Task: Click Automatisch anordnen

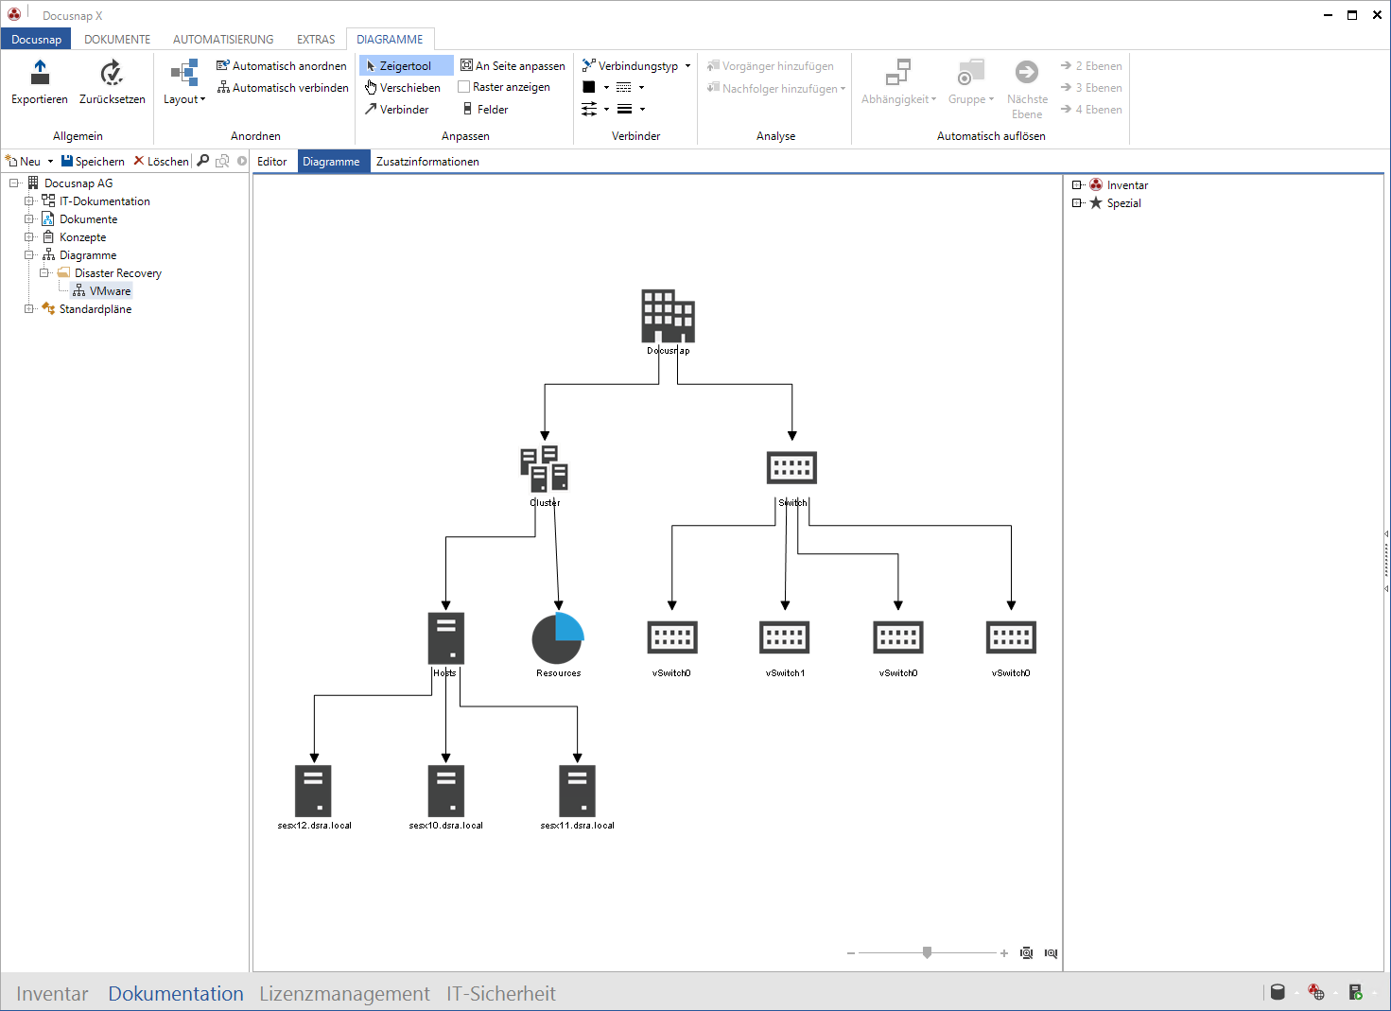Action: [282, 66]
